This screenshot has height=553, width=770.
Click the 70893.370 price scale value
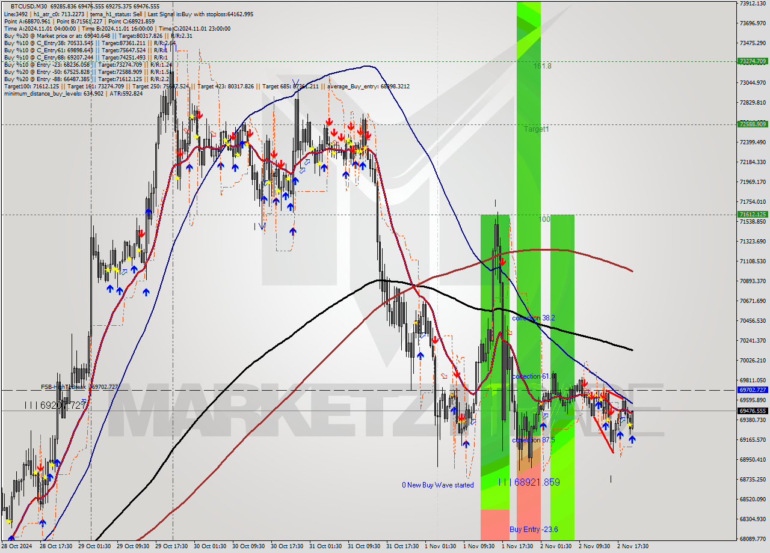753,281
